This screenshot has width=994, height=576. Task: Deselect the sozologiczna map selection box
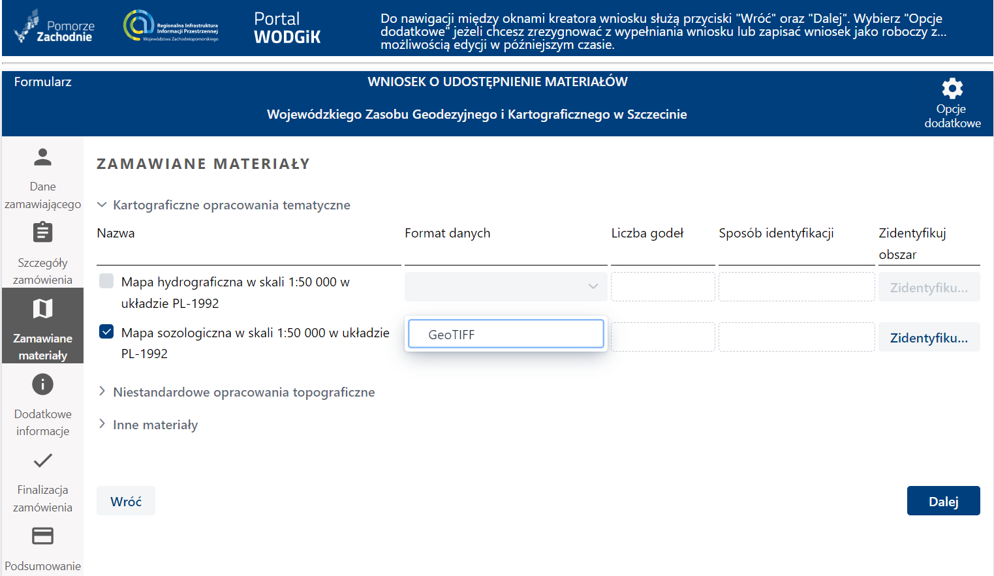pyautogui.click(x=106, y=331)
